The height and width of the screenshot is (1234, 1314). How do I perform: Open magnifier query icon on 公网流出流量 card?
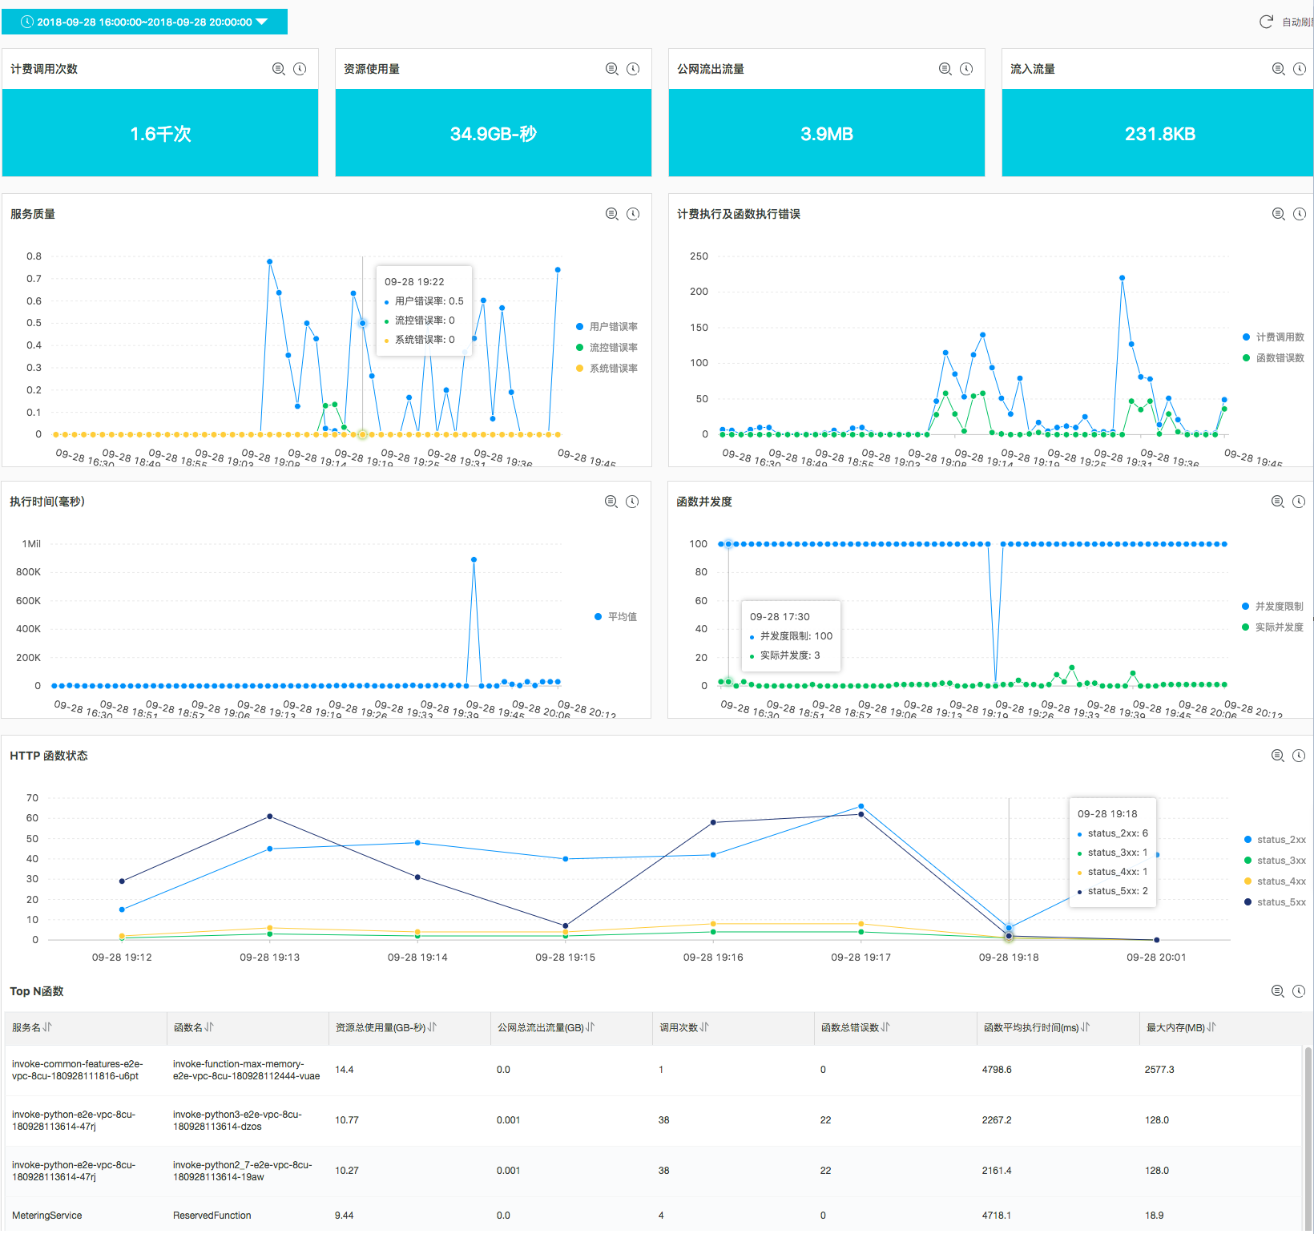[x=945, y=69]
